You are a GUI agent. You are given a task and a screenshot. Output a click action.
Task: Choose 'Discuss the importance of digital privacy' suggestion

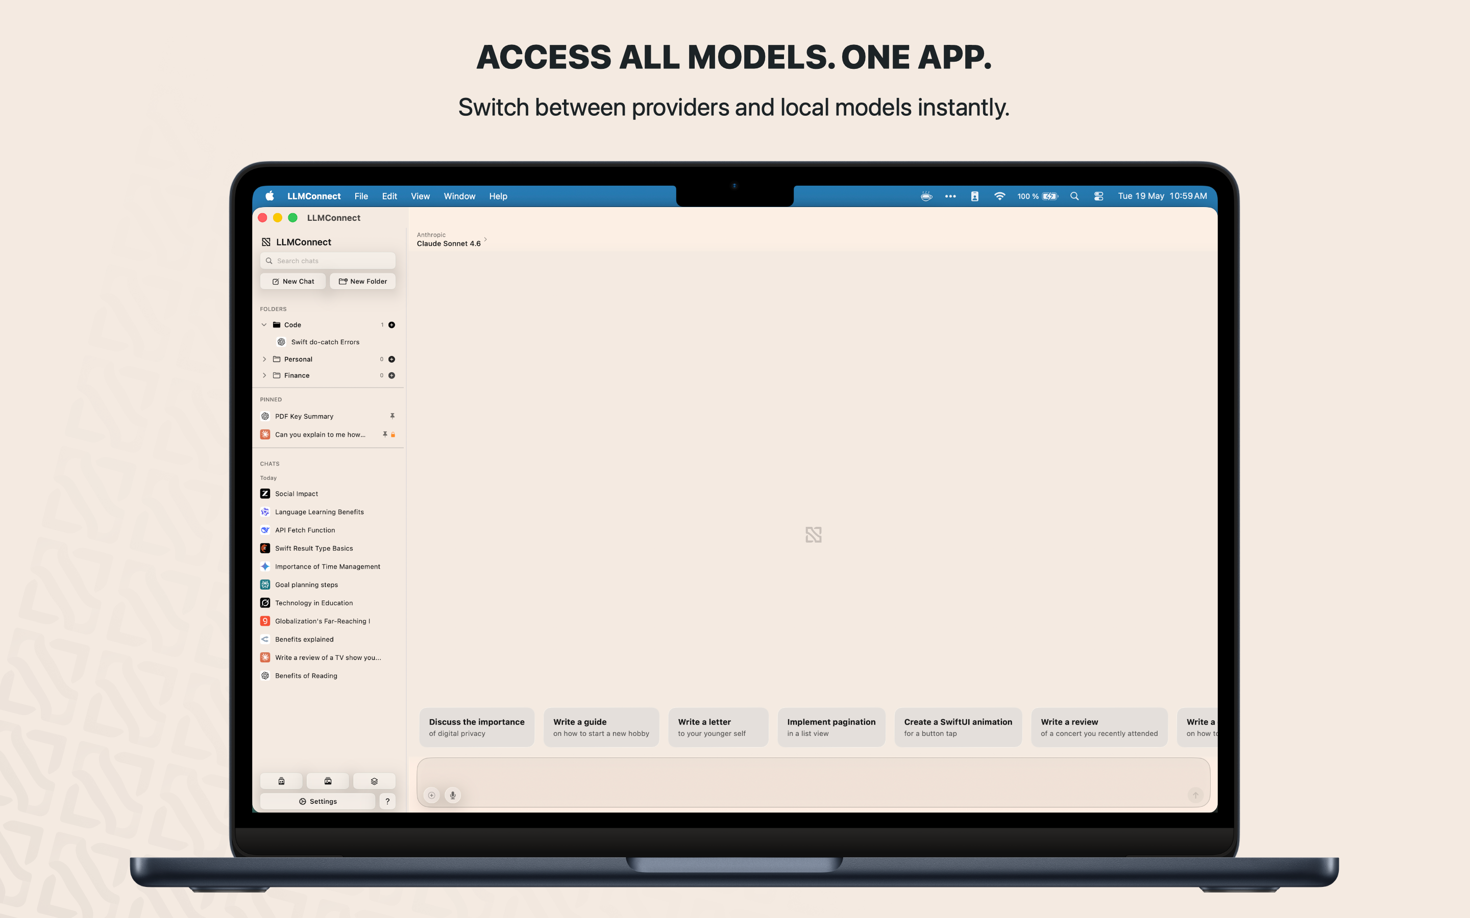[477, 727]
